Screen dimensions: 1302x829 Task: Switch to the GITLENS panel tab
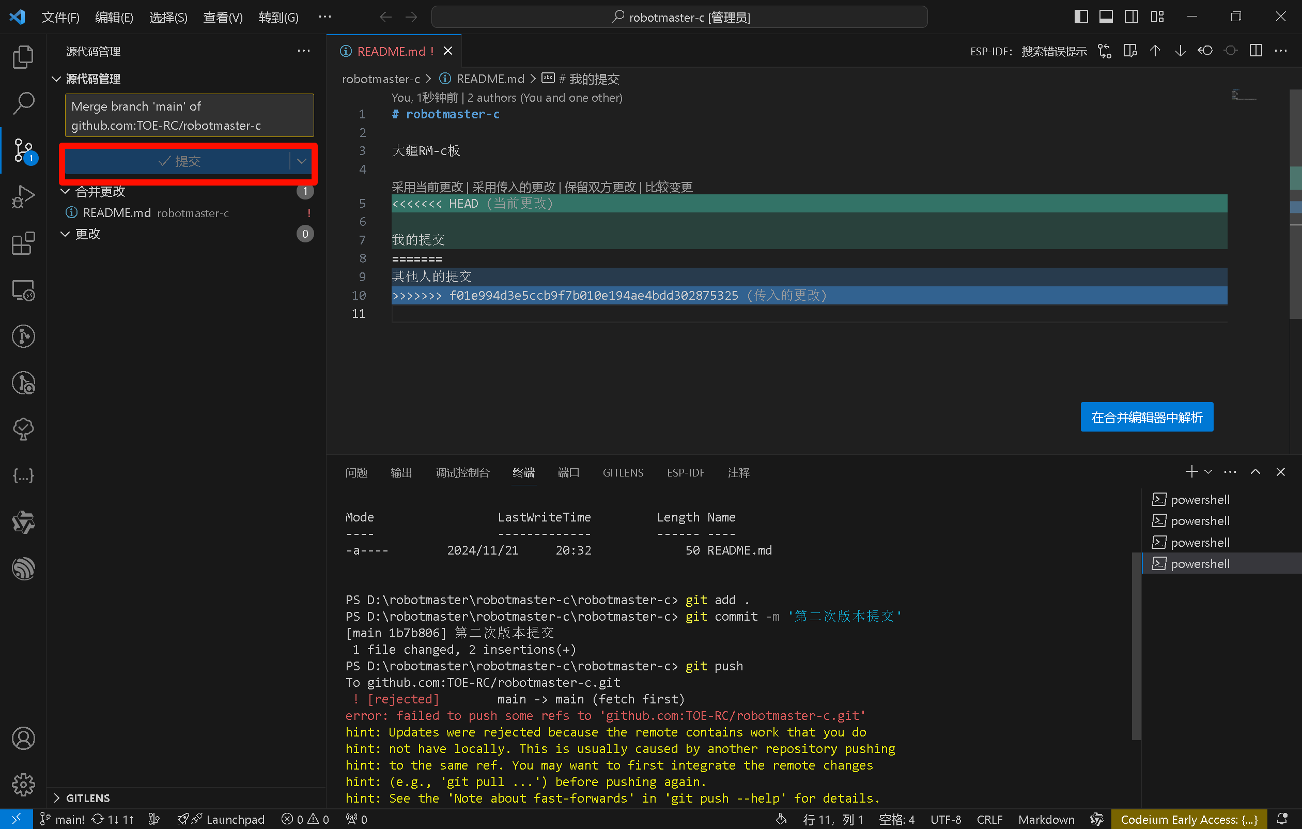pyautogui.click(x=623, y=472)
